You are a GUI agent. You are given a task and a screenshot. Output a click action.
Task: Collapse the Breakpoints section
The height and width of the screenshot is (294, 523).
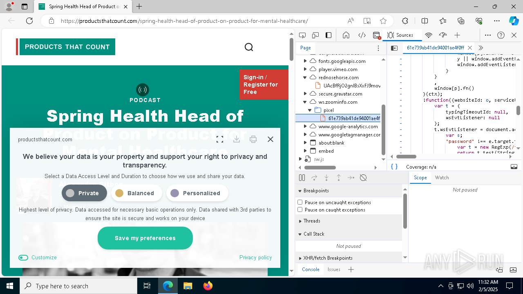(x=300, y=191)
